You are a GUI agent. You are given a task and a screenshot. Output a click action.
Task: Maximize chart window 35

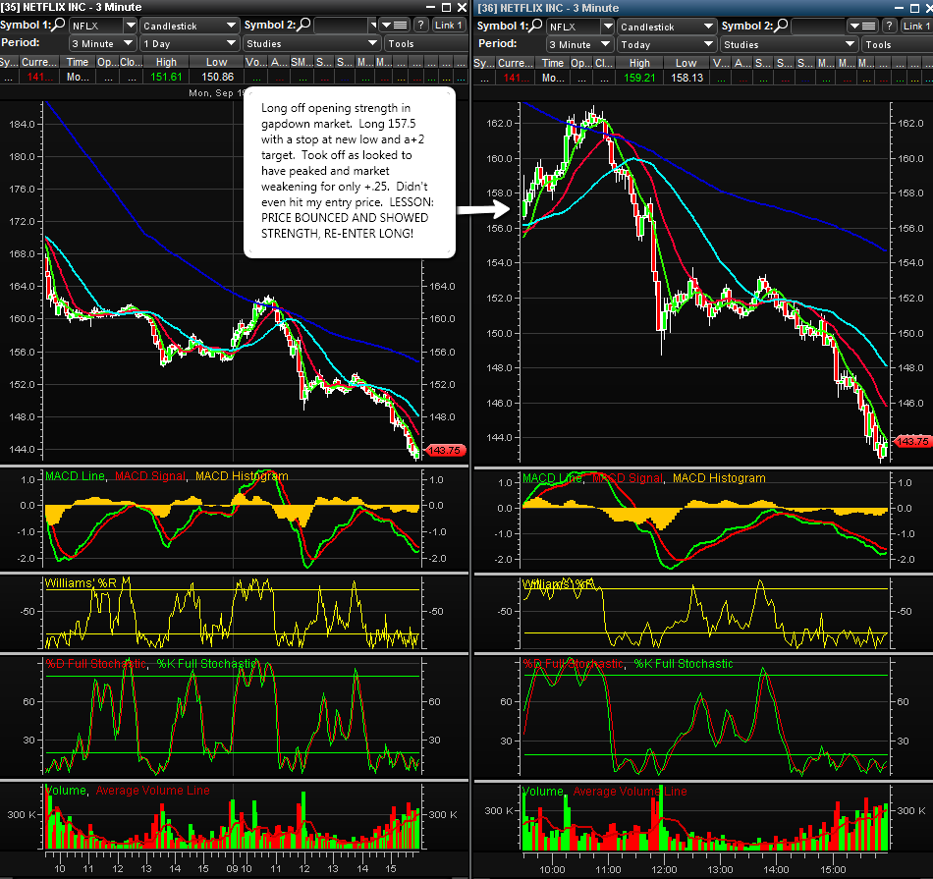(x=446, y=7)
